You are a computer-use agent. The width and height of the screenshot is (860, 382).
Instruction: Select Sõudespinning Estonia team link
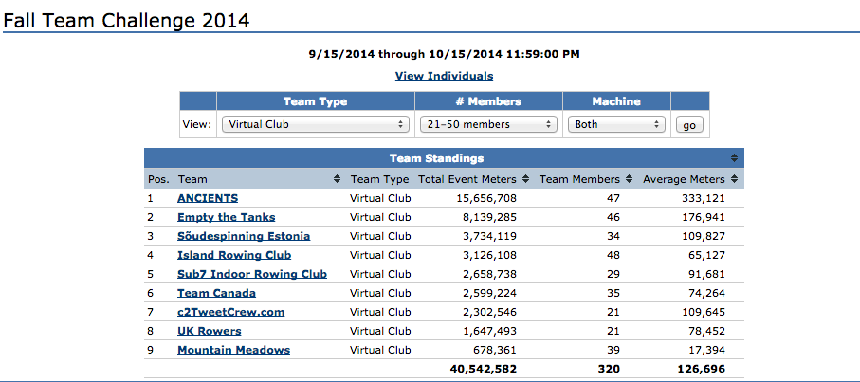pyautogui.click(x=244, y=236)
